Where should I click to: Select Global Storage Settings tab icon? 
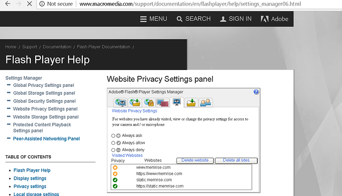pyautogui.click(x=135, y=102)
